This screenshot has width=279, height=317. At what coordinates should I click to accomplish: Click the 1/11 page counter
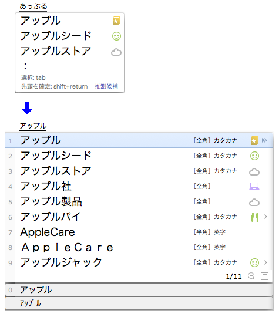[234, 276]
